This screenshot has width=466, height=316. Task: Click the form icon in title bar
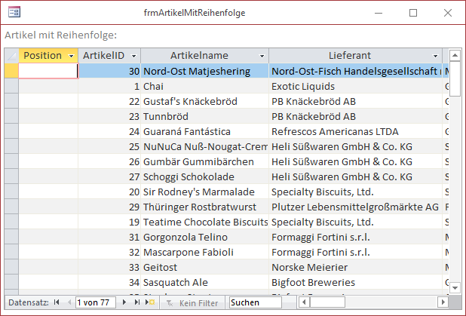(x=14, y=12)
